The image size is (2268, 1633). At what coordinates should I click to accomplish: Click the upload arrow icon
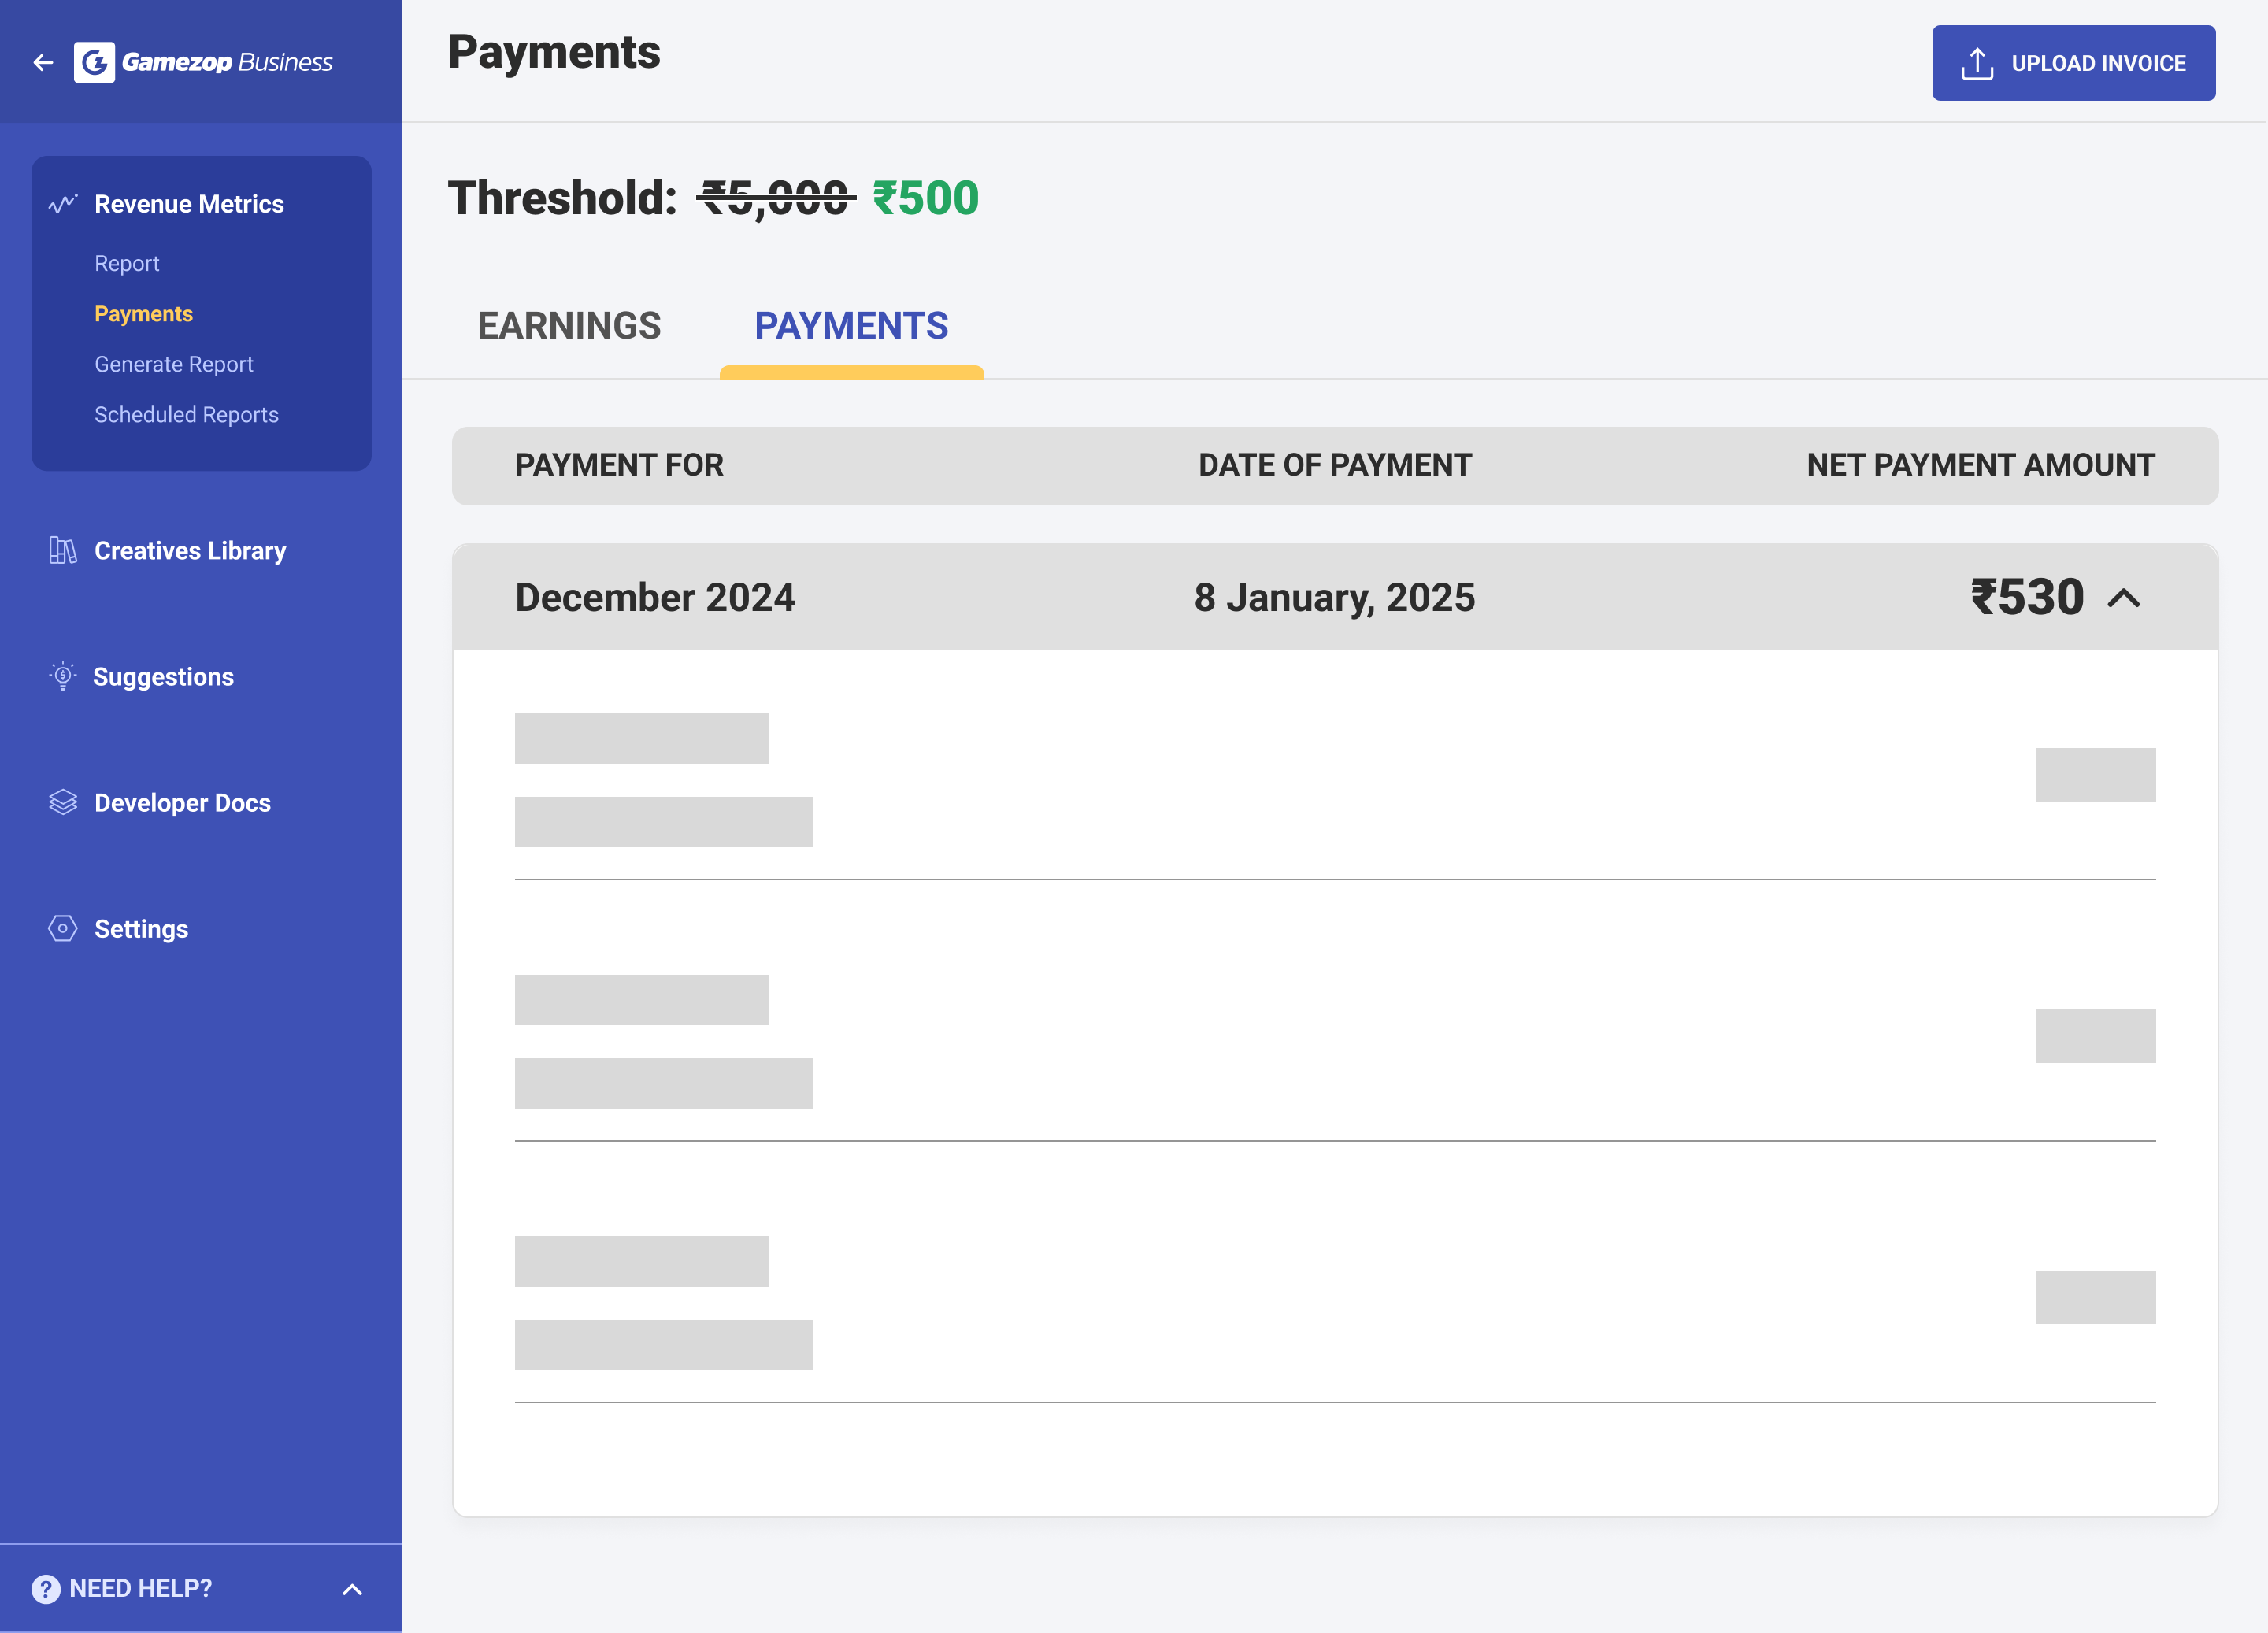1977,63
